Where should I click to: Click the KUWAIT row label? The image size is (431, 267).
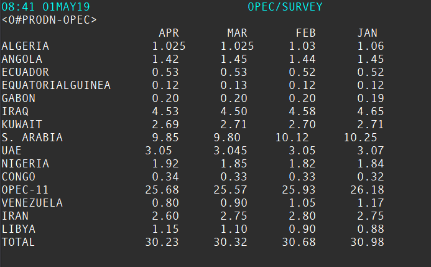tap(22, 124)
